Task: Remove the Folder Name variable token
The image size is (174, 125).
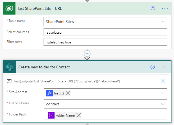Action: pos(79,115)
